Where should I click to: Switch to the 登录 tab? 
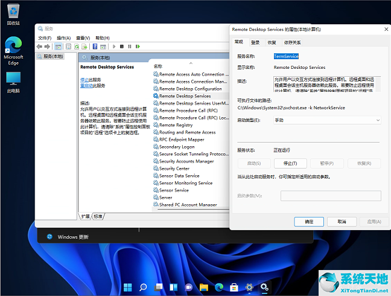coord(256,42)
